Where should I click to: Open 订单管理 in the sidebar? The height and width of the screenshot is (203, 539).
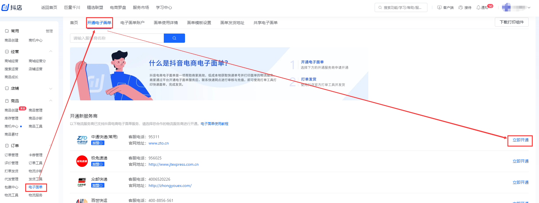pyautogui.click(x=11, y=155)
